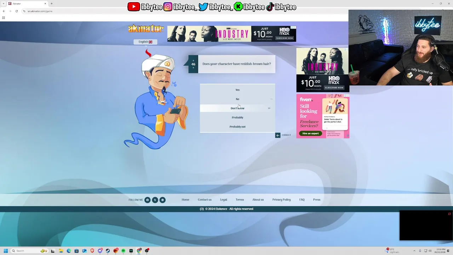Screen dimensions: 453x255
Task: Open the Contact us footer link
Action: point(205,200)
